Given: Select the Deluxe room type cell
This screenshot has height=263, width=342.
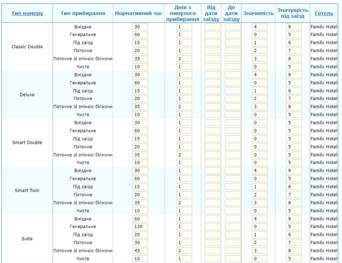Looking at the screenshot, I should point(27,95).
